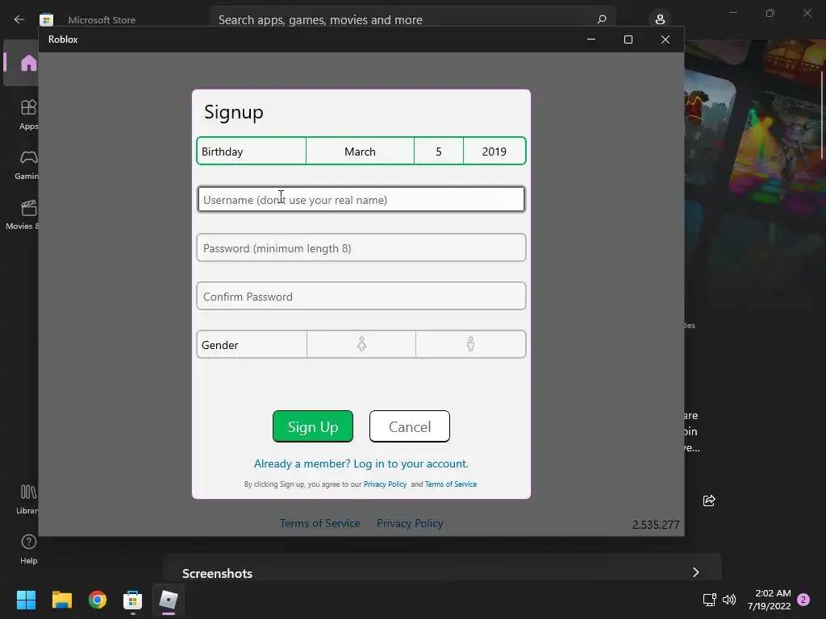This screenshot has height=619, width=826.
Task: Open Movies section in Microsoft Store sidebar
Action: pyautogui.click(x=23, y=214)
